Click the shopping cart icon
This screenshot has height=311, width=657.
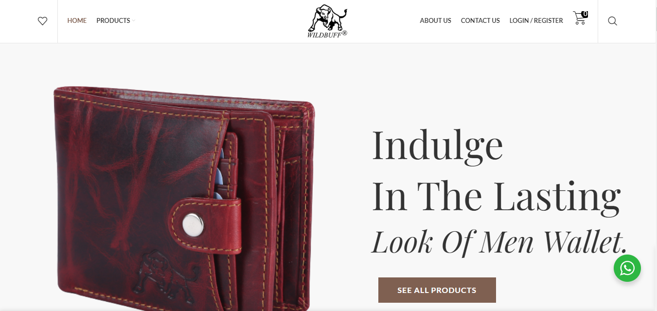(x=579, y=18)
